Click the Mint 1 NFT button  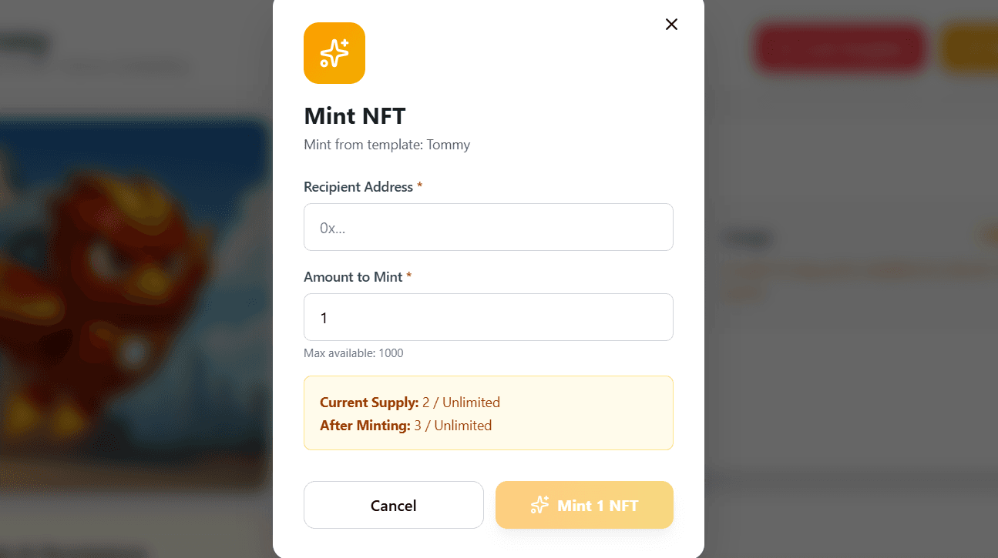[584, 505]
